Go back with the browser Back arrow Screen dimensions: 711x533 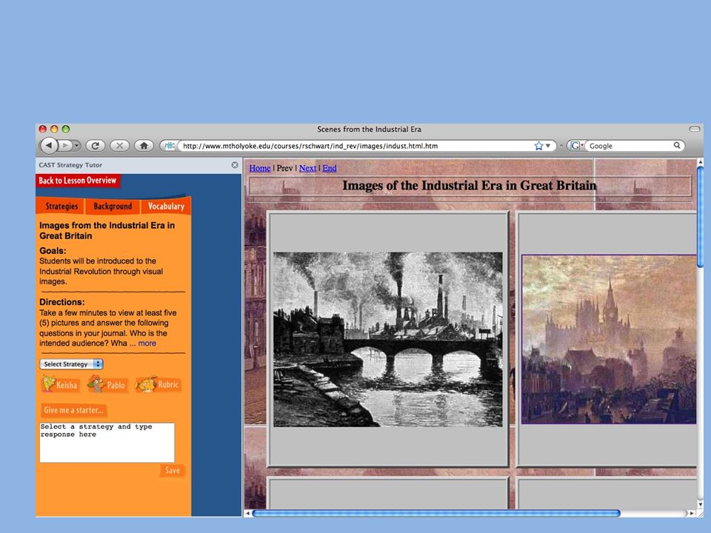click(49, 146)
